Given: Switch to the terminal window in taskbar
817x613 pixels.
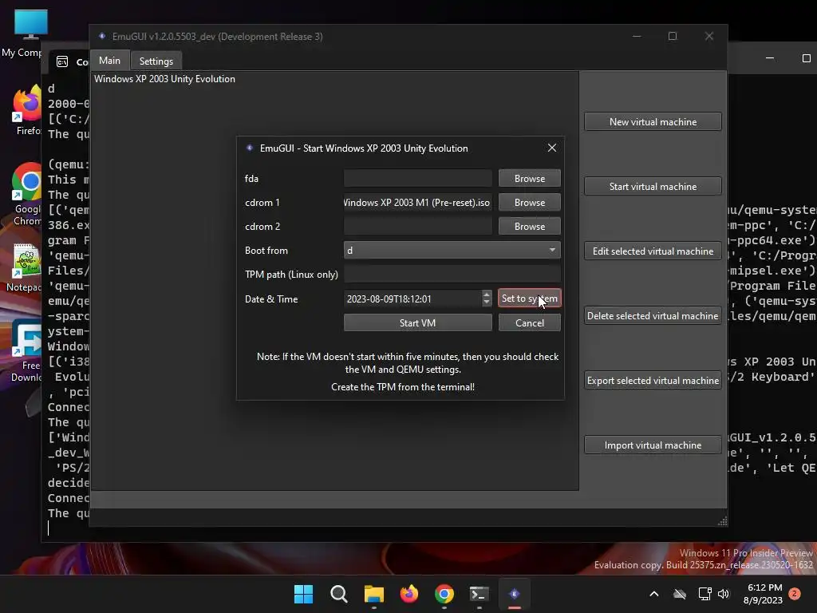Looking at the screenshot, I should coord(479,594).
